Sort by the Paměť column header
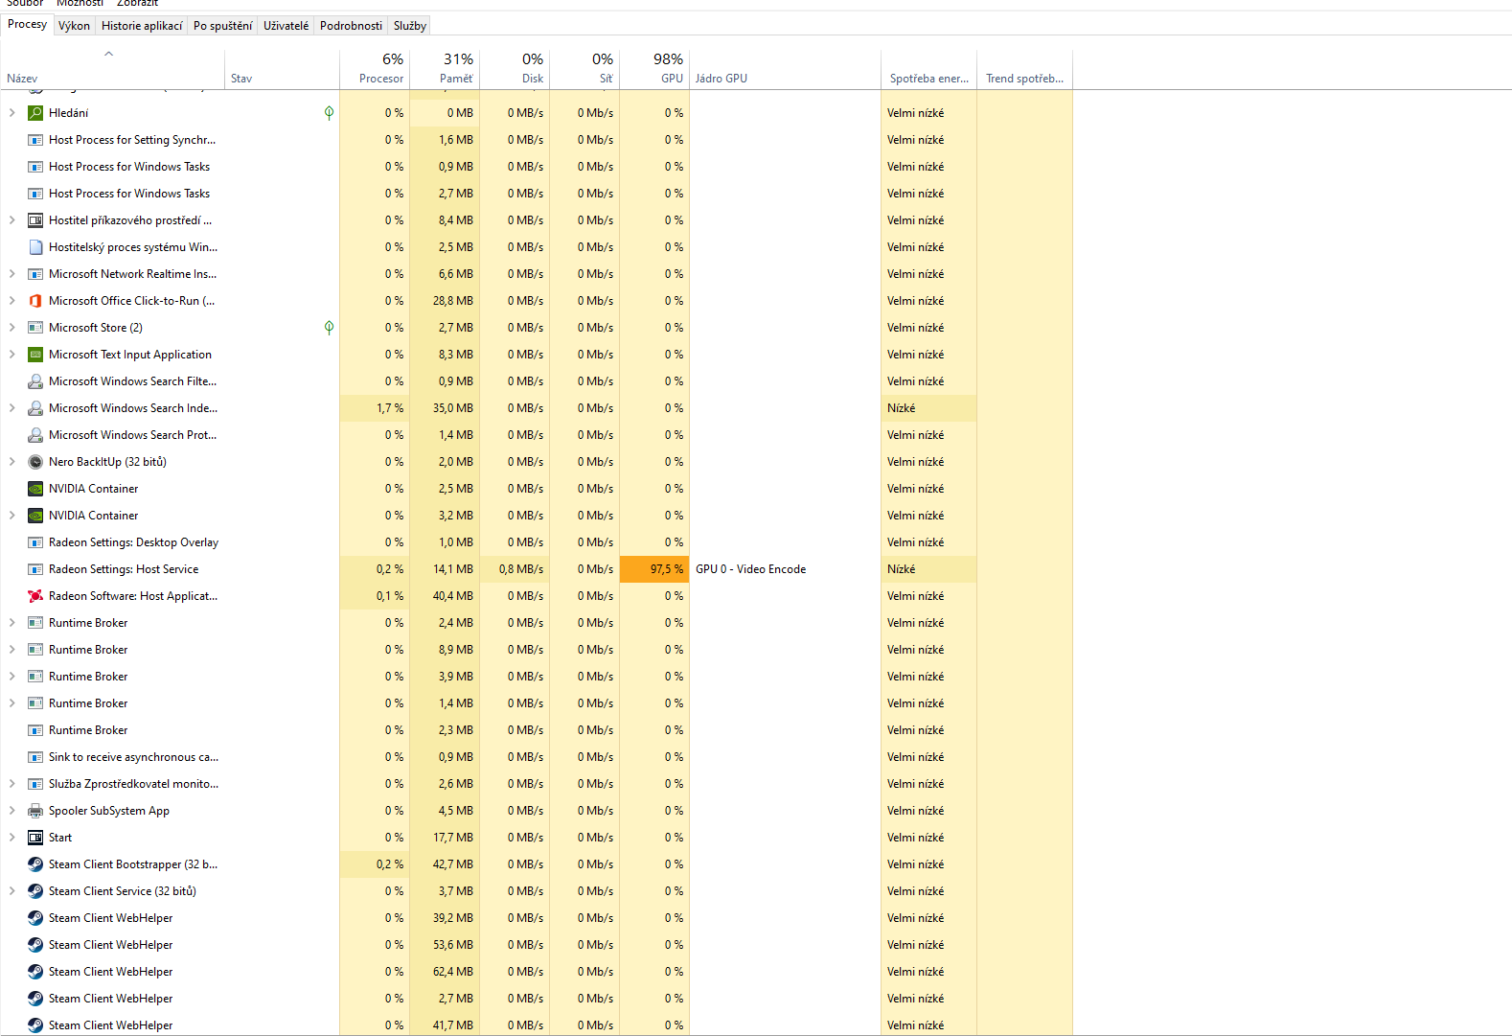This screenshot has height=1036, width=1512. click(x=445, y=69)
